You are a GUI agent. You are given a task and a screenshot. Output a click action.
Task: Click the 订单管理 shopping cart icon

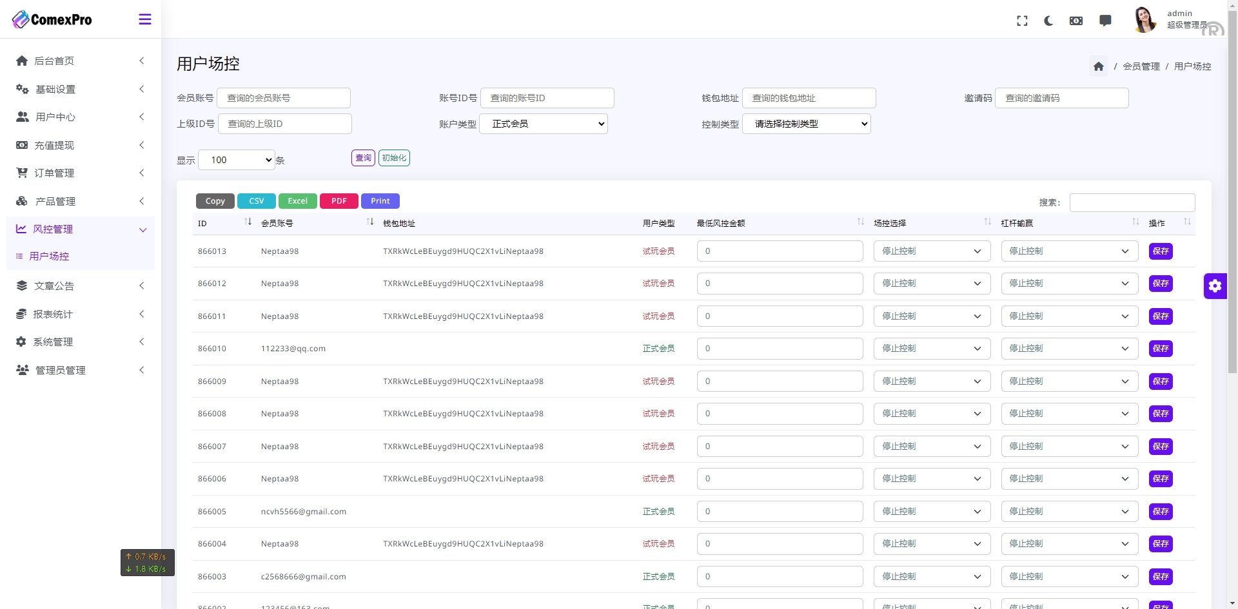tap(21, 173)
